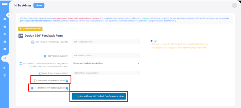Add another multiple choice option
The width and height of the screenshot is (241, 108).
51,81
